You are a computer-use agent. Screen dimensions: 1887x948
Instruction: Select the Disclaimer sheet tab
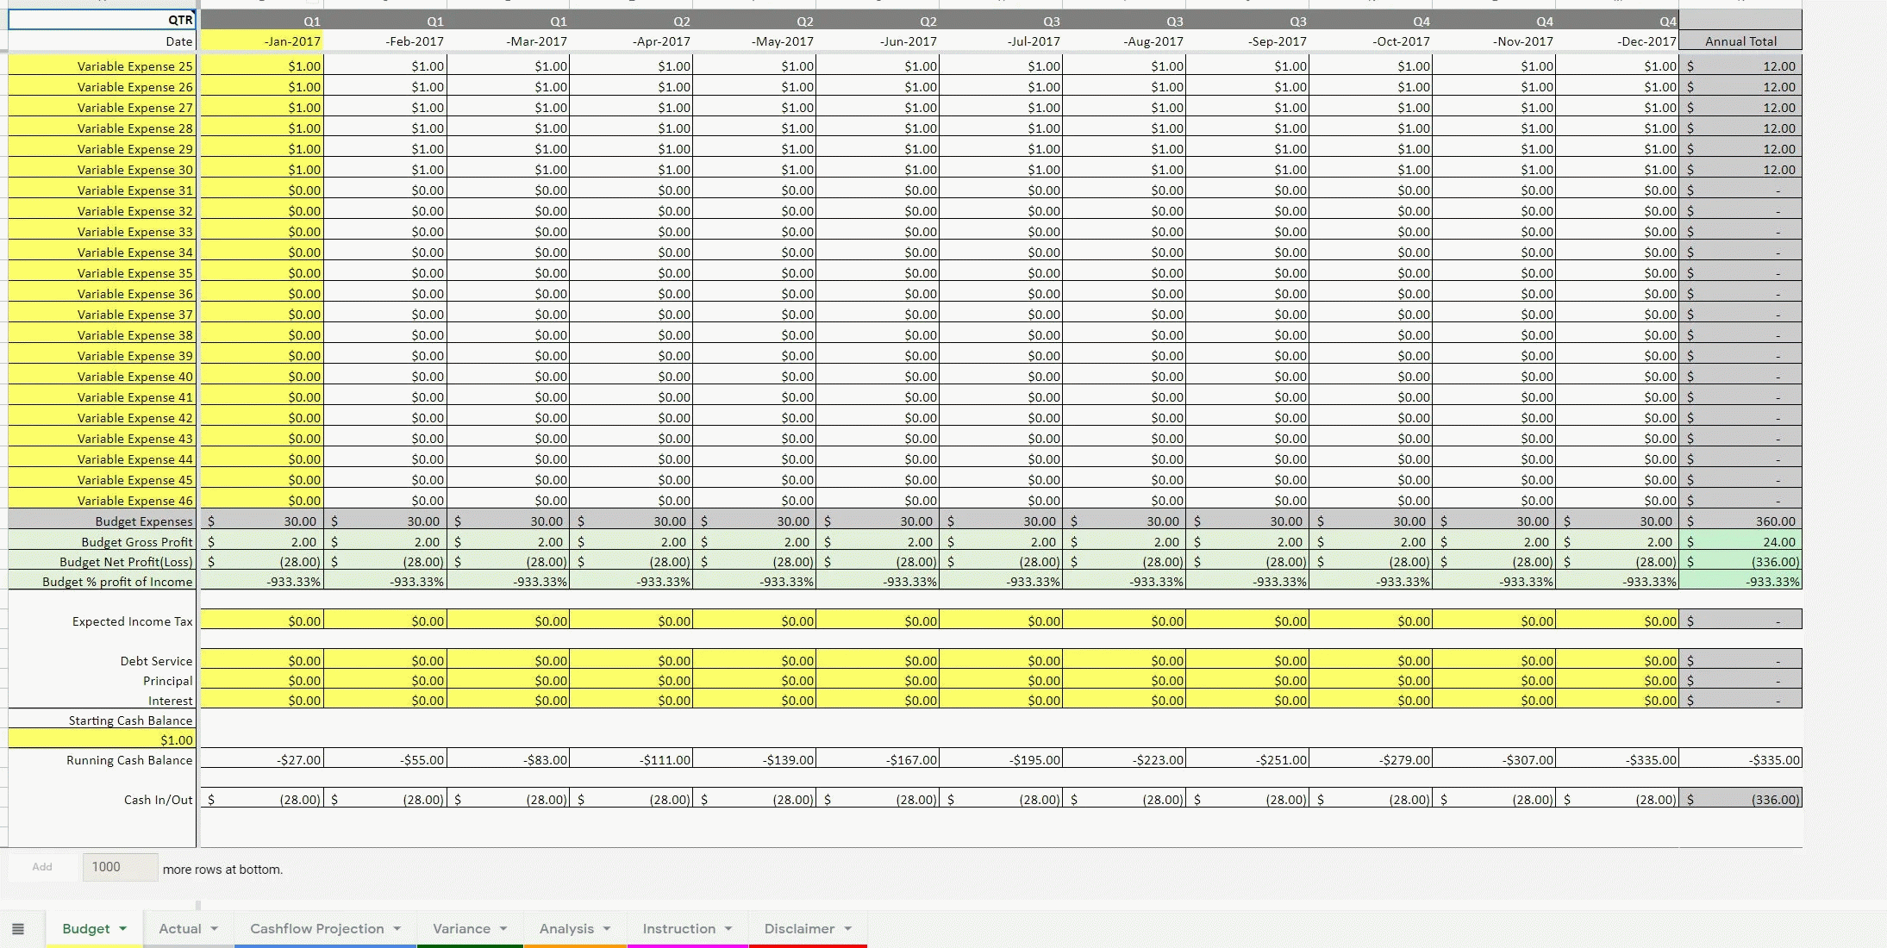point(798,928)
